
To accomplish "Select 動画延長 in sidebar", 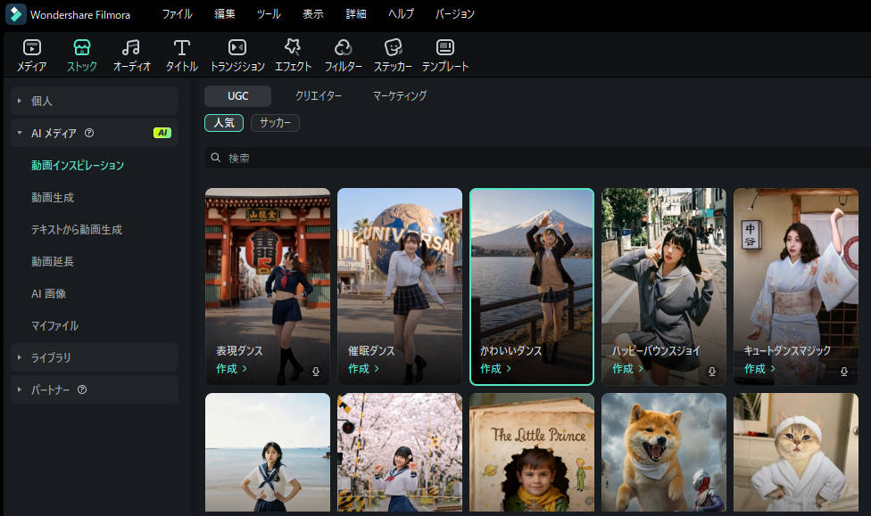I will coord(53,261).
